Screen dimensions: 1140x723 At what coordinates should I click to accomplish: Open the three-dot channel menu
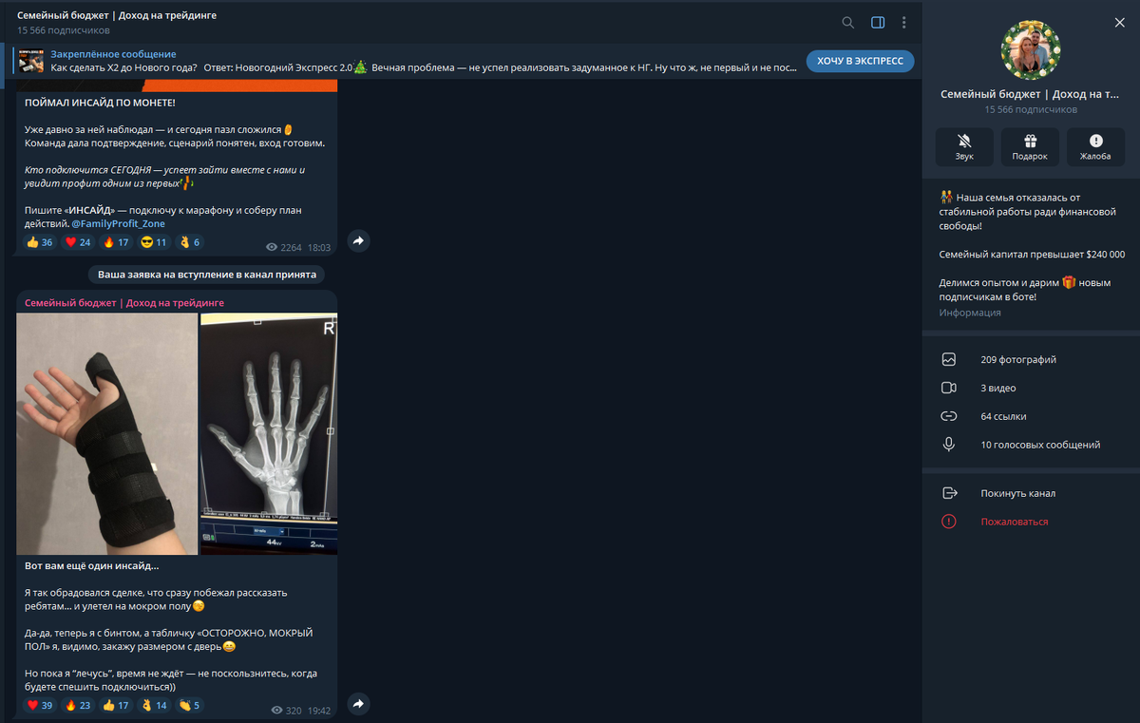pos(903,23)
